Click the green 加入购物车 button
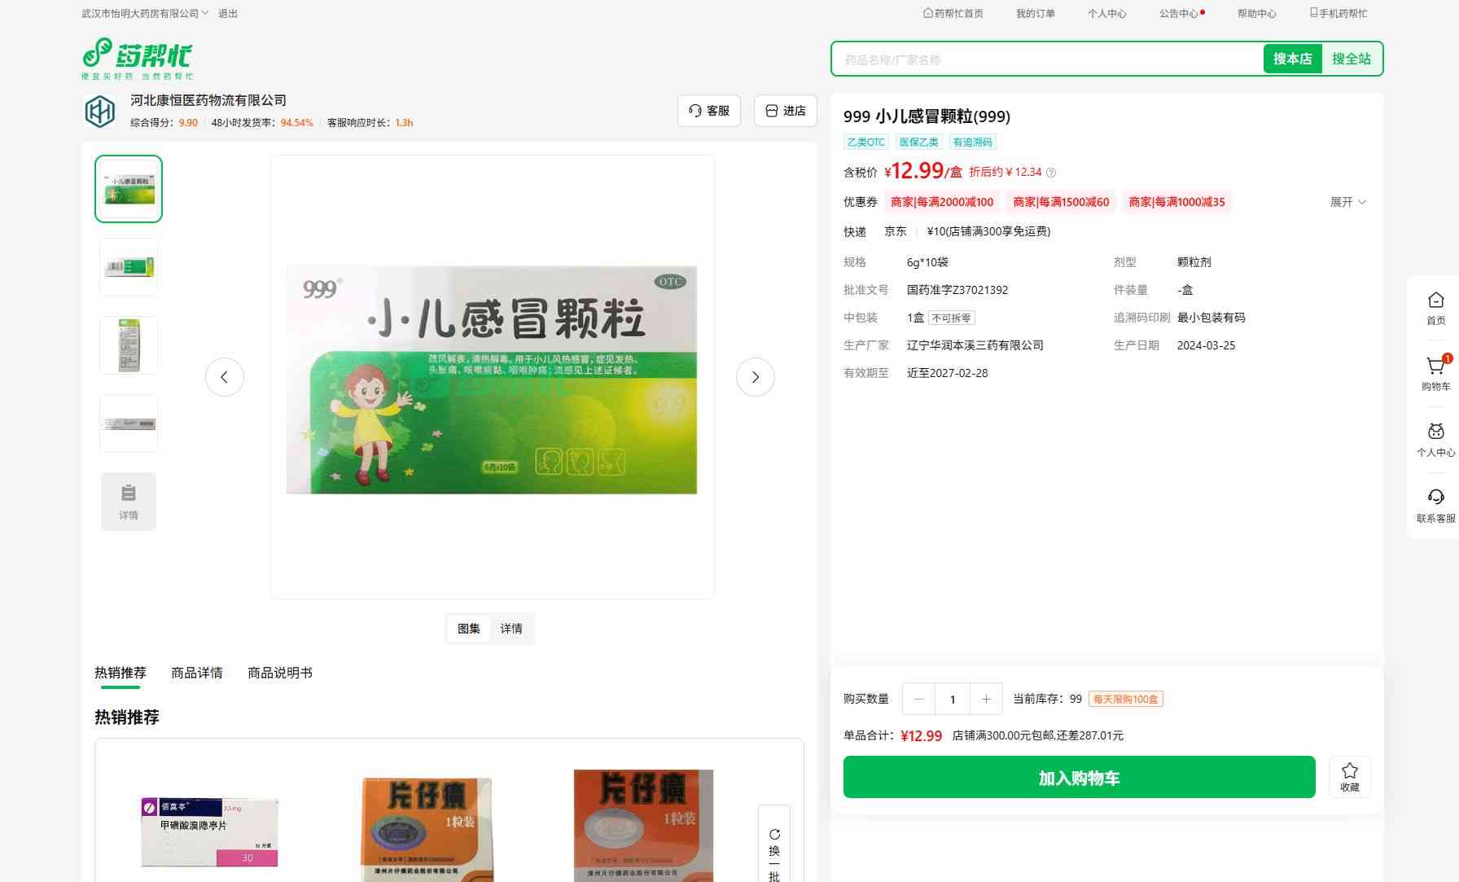Viewport: 1459px width, 882px height. 1079,778
